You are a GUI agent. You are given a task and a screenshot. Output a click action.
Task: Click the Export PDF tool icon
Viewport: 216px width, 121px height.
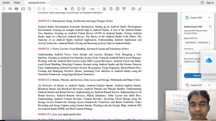click(x=187, y=18)
